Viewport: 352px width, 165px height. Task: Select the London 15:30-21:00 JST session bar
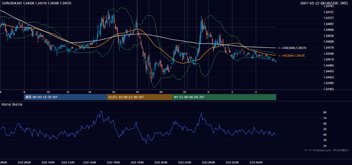coord(140,97)
